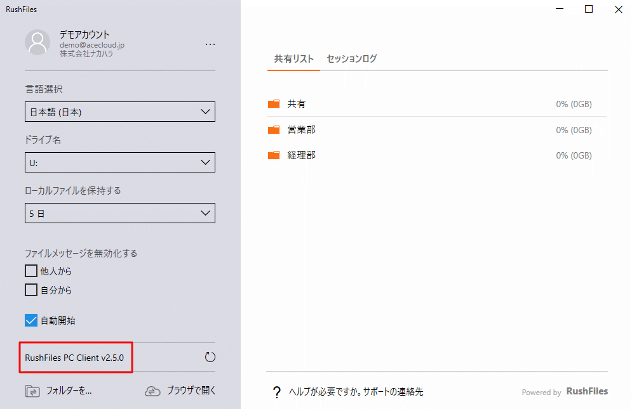The width and height of the screenshot is (632, 409).
Task: Click the account avatar icon
Action: (x=37, y=42)
